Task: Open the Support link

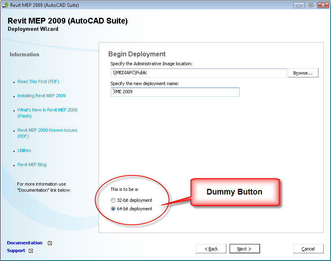Action: point(16,250)
